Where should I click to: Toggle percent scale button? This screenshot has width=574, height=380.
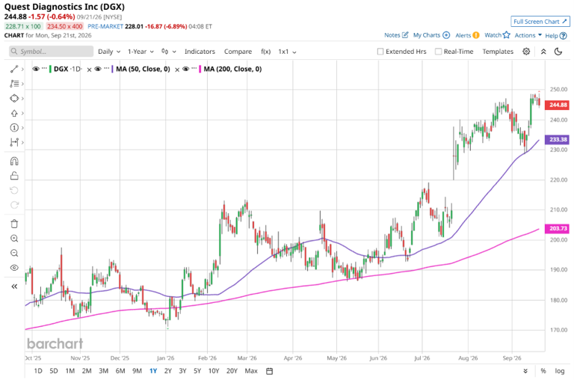543,371
